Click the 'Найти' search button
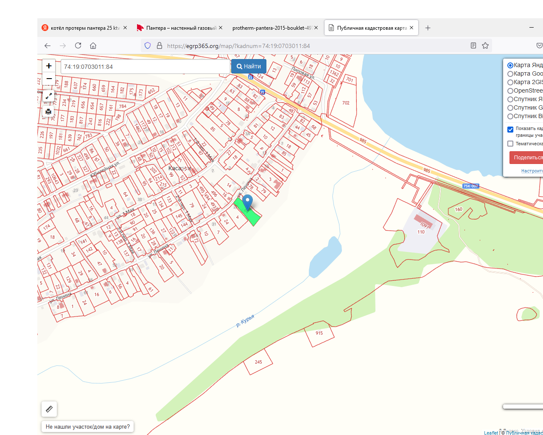 (249, 66)
